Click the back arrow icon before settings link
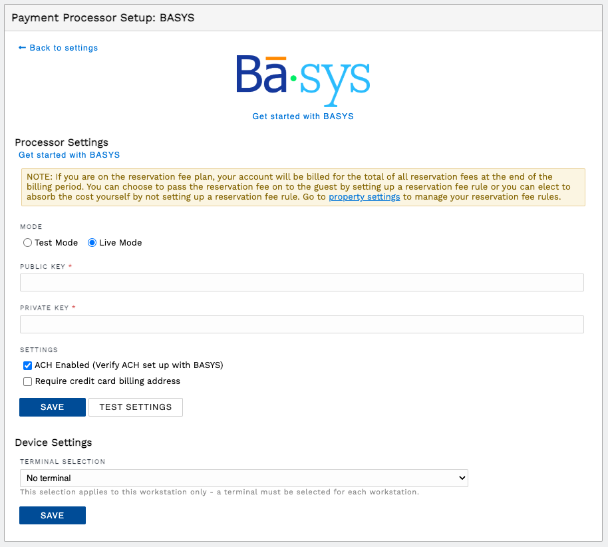Image resolution: width=608 pixels, height=547 pixels. point(22,47)
